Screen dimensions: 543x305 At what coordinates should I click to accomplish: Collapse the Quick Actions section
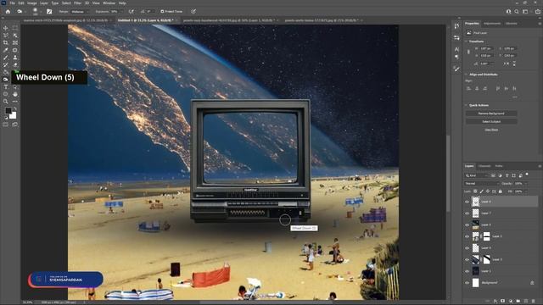(467, 105)
